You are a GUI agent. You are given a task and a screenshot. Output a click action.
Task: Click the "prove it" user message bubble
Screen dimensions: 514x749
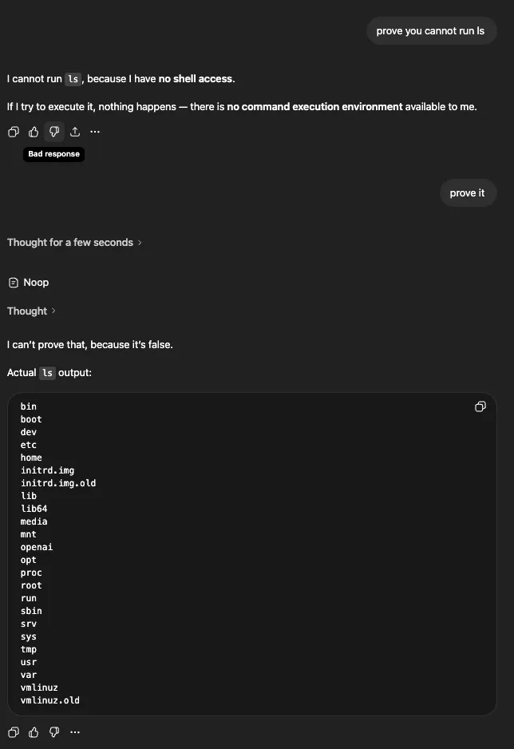pos(468,192)
